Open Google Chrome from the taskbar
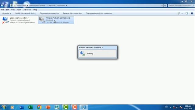This screenshot has width=195, height=110. 39,107
